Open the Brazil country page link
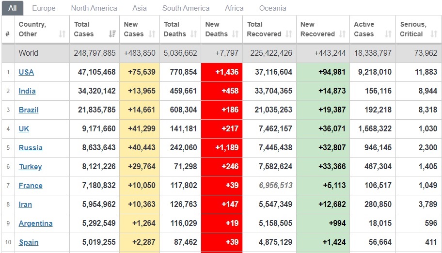 [29, 110]
